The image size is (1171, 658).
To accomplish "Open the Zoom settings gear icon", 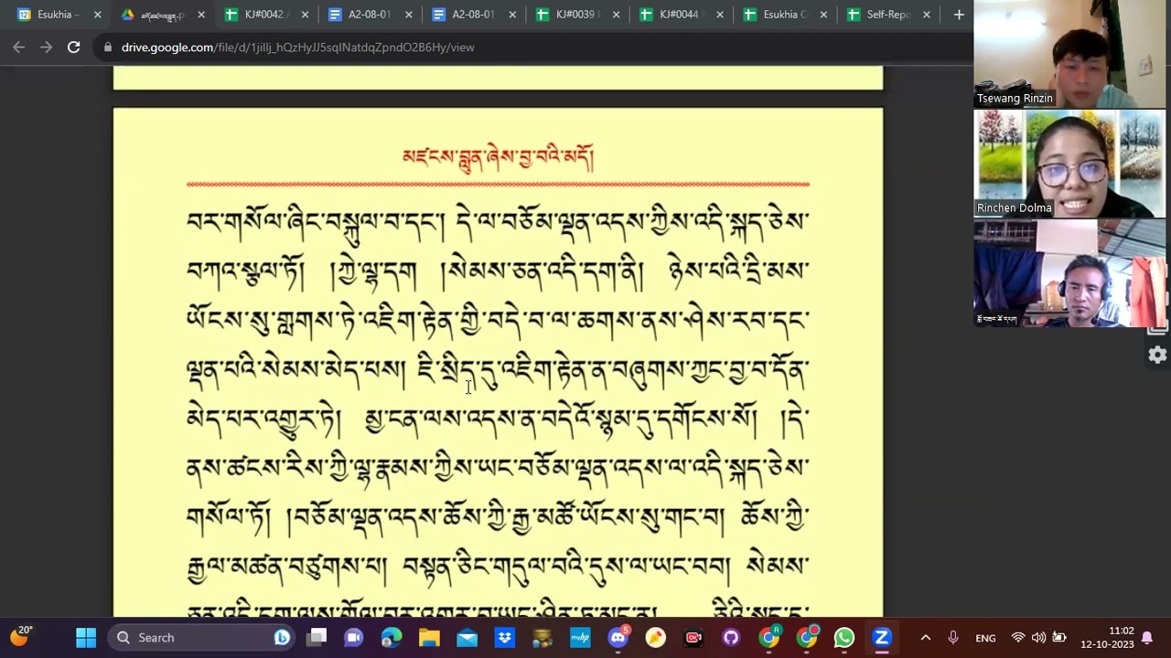I will pos(1158,355).
